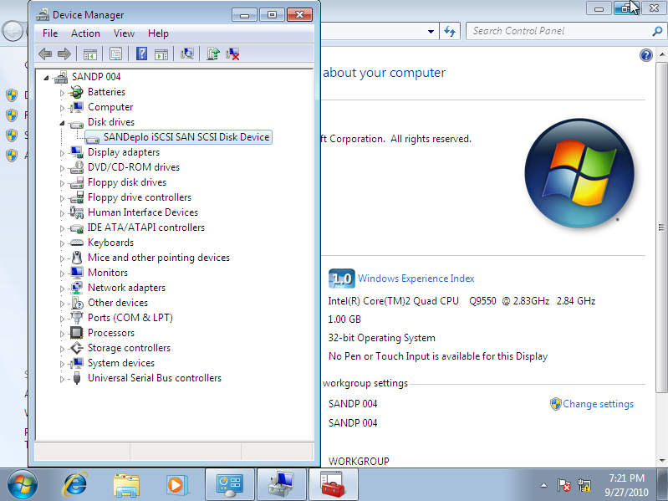
Task: Select the Human Interface Devices icon
Action: 77,212
